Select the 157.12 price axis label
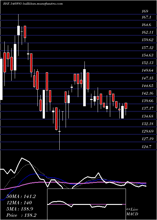 pyautogui.click(x=148, y=48)
